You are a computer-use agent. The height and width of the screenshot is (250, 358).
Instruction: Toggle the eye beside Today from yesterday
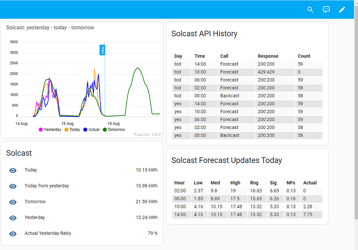tap(13, 186)
